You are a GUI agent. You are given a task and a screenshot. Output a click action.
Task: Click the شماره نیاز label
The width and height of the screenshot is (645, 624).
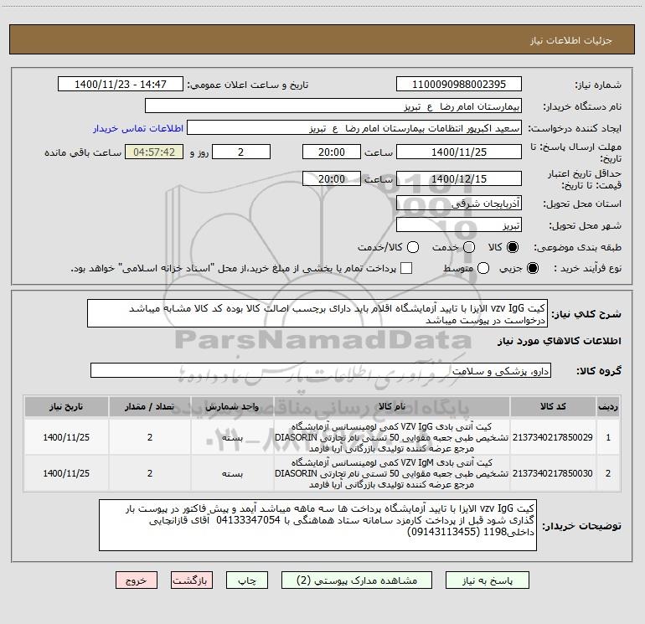[x=598, y=85]
